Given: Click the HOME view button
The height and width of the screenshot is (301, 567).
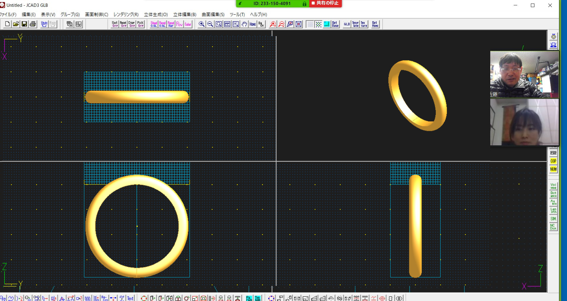Looking at the screenshot, I should pos(253,24).
